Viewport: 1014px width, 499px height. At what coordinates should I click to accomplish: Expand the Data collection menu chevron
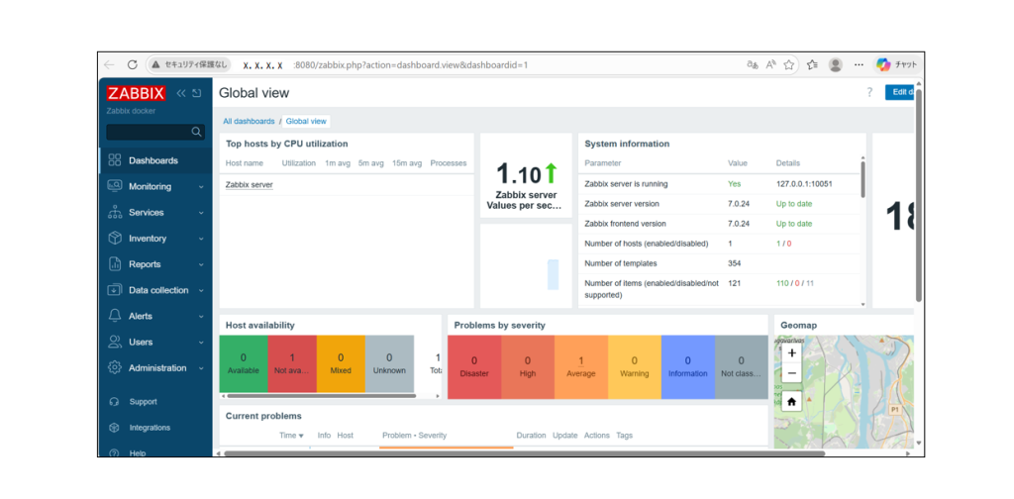click(201, 291)
